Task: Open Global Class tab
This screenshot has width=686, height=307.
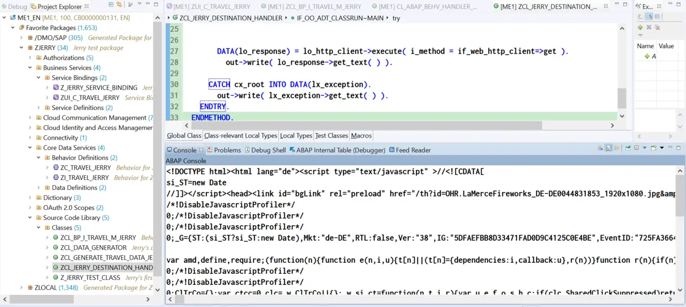Action: click(184, 136)
